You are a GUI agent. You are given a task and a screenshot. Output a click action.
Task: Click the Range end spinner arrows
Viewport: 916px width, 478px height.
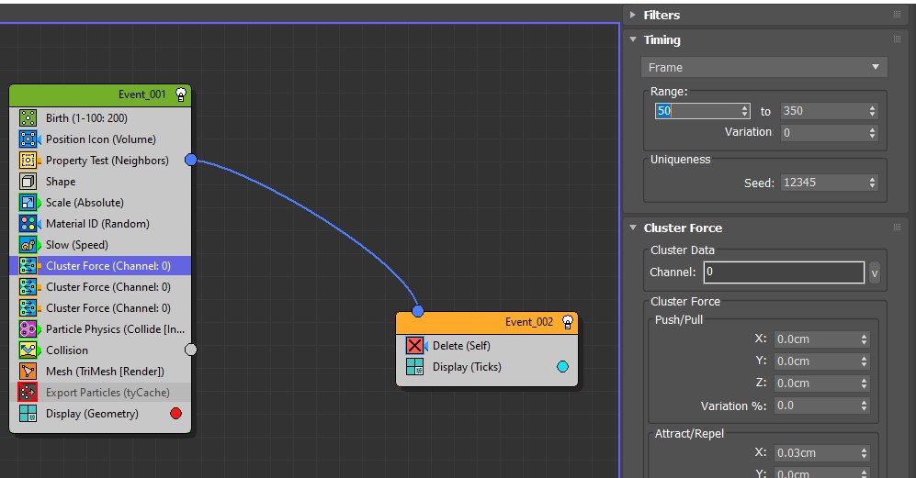pos(872,111)
